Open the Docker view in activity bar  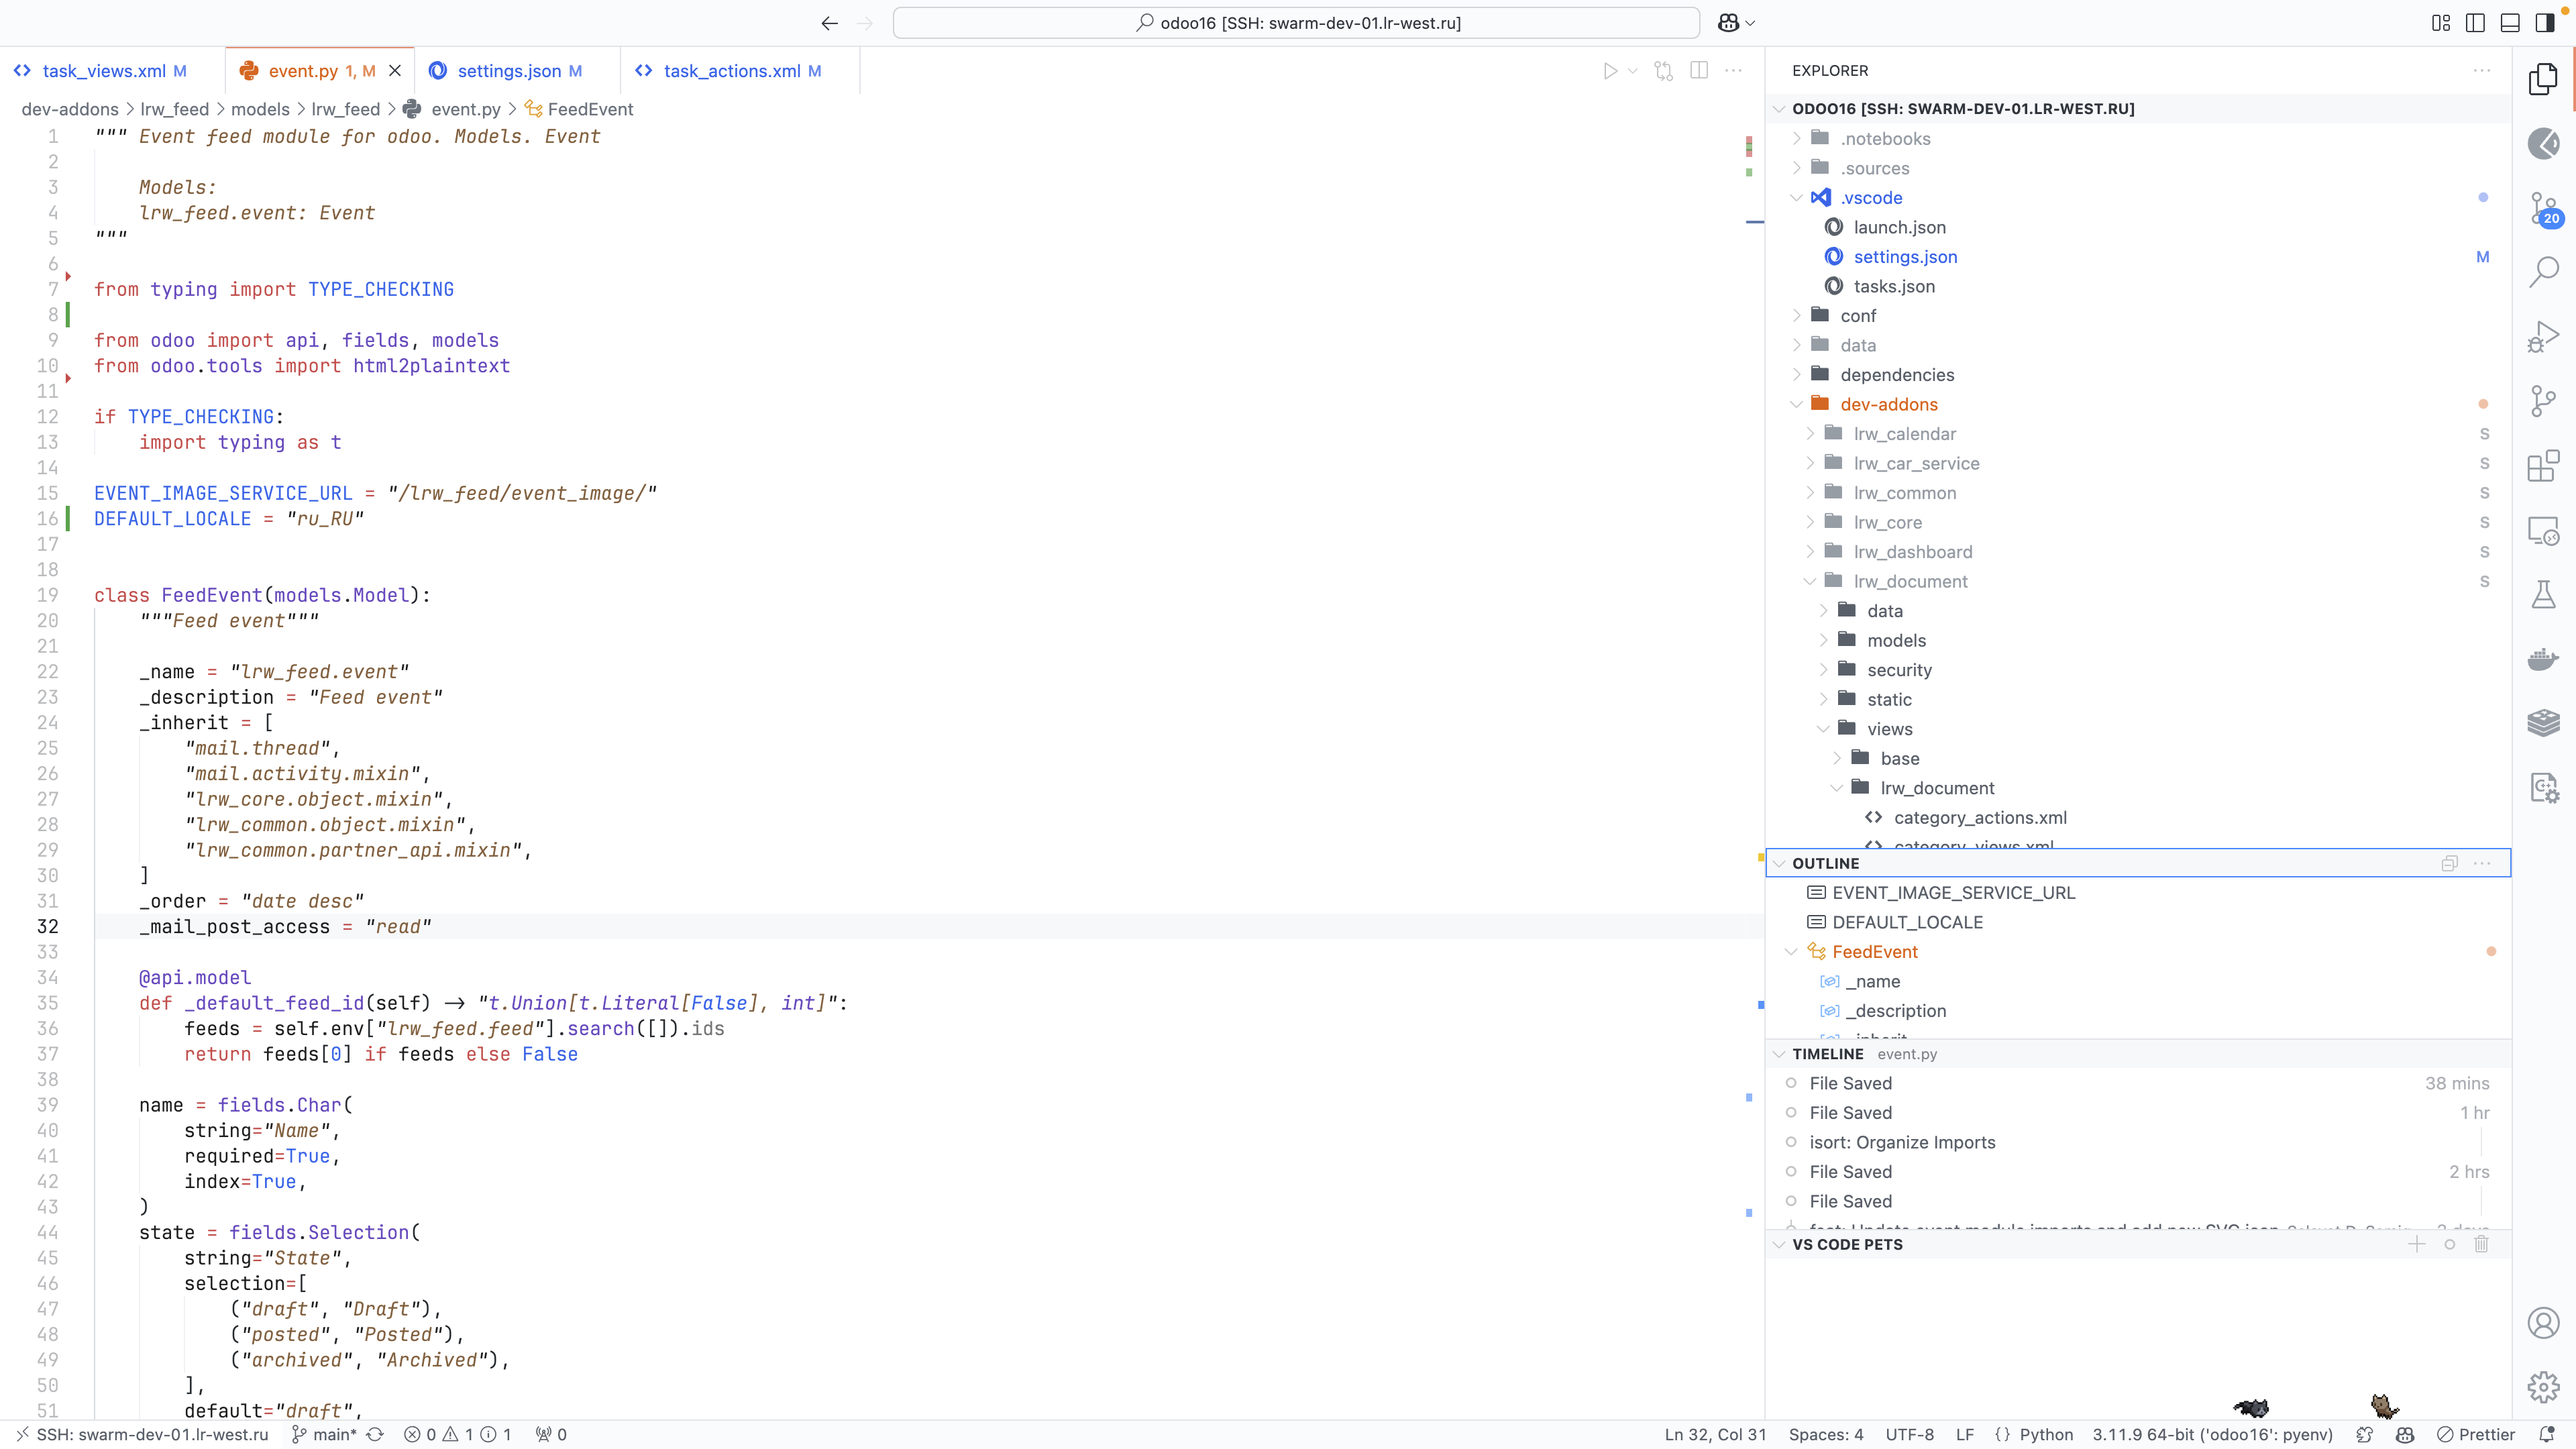tap(2543, 658)
